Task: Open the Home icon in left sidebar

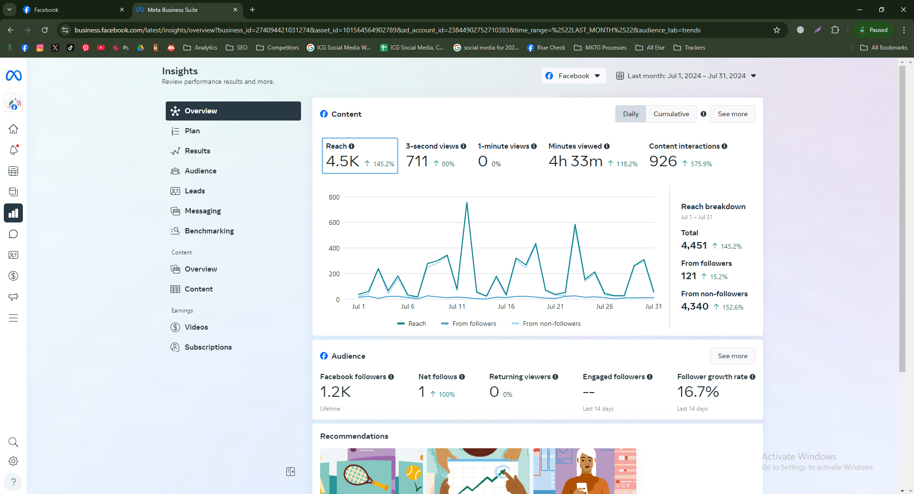Action: tap(13, 129)
